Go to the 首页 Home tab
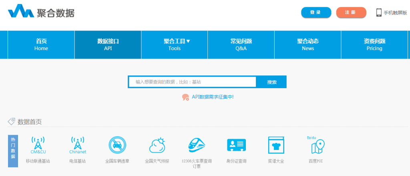Image resolution: width=410 pixels, height=176 pixels. coord(41,45)
